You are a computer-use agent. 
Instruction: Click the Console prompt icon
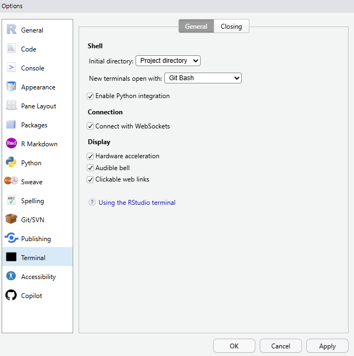(11, 67)
